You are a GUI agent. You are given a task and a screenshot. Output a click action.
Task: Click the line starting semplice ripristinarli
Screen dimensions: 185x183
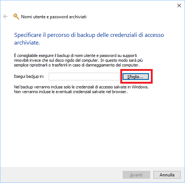[x=77, y=65]
